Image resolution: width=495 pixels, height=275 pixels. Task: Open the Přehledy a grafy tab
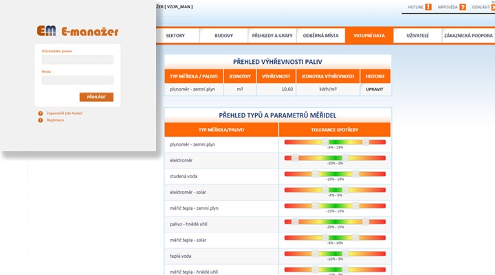271,35
